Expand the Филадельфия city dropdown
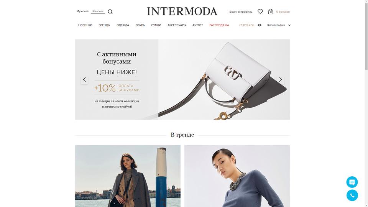This screenshot has height=207, width=368. click(279, 25)
